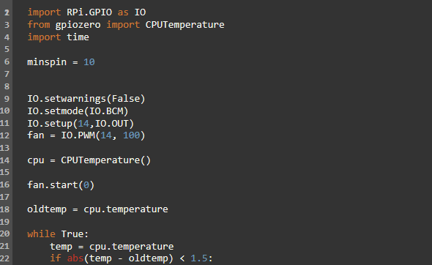Click line number 6 in the gutter
This screenshot has height=265, width=432.
pyautogui.click(x=7, y=61)
